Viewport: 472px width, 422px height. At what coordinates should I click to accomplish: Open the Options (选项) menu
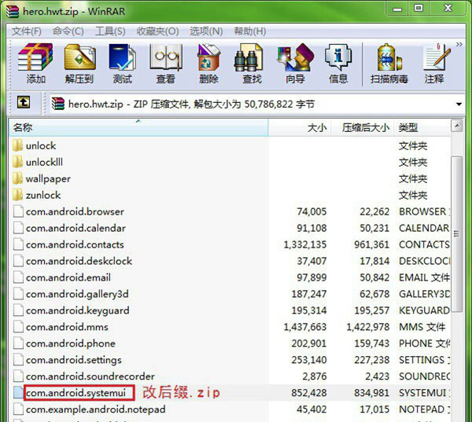point(206,31)
